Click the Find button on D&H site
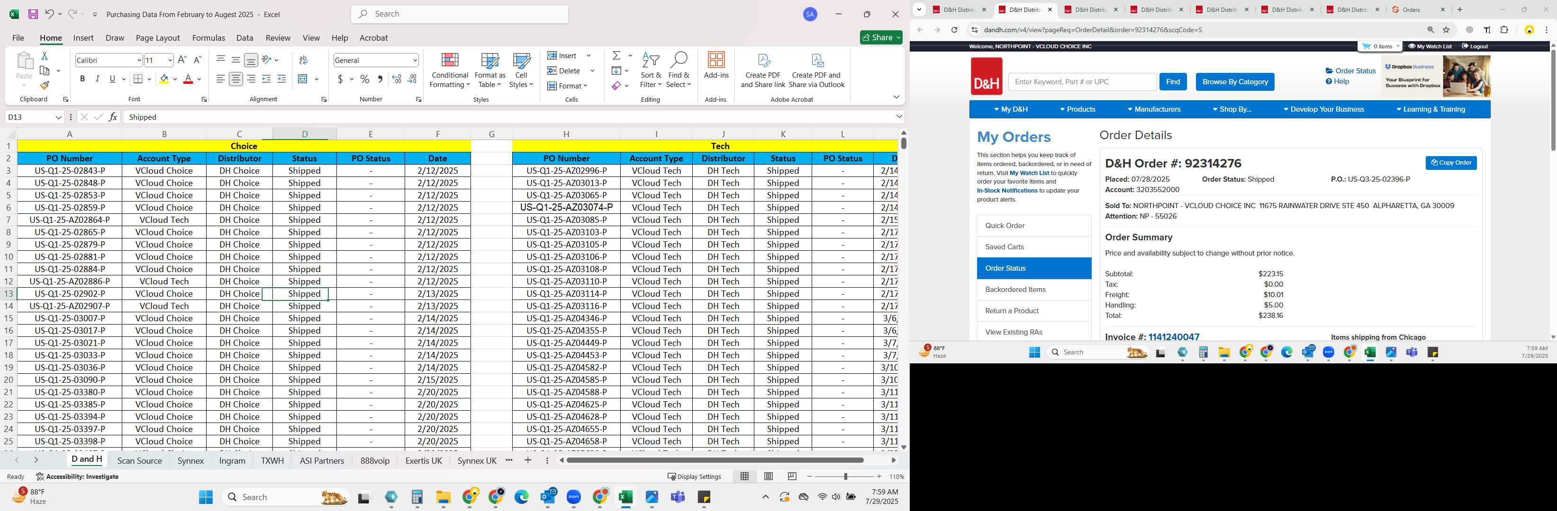 pyautogui.click(x=1173, y=81)
